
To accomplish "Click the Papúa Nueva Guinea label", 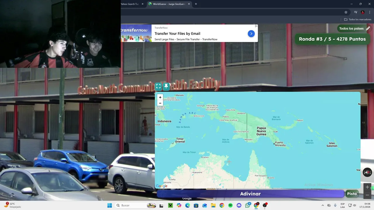I will click(262, 131).
